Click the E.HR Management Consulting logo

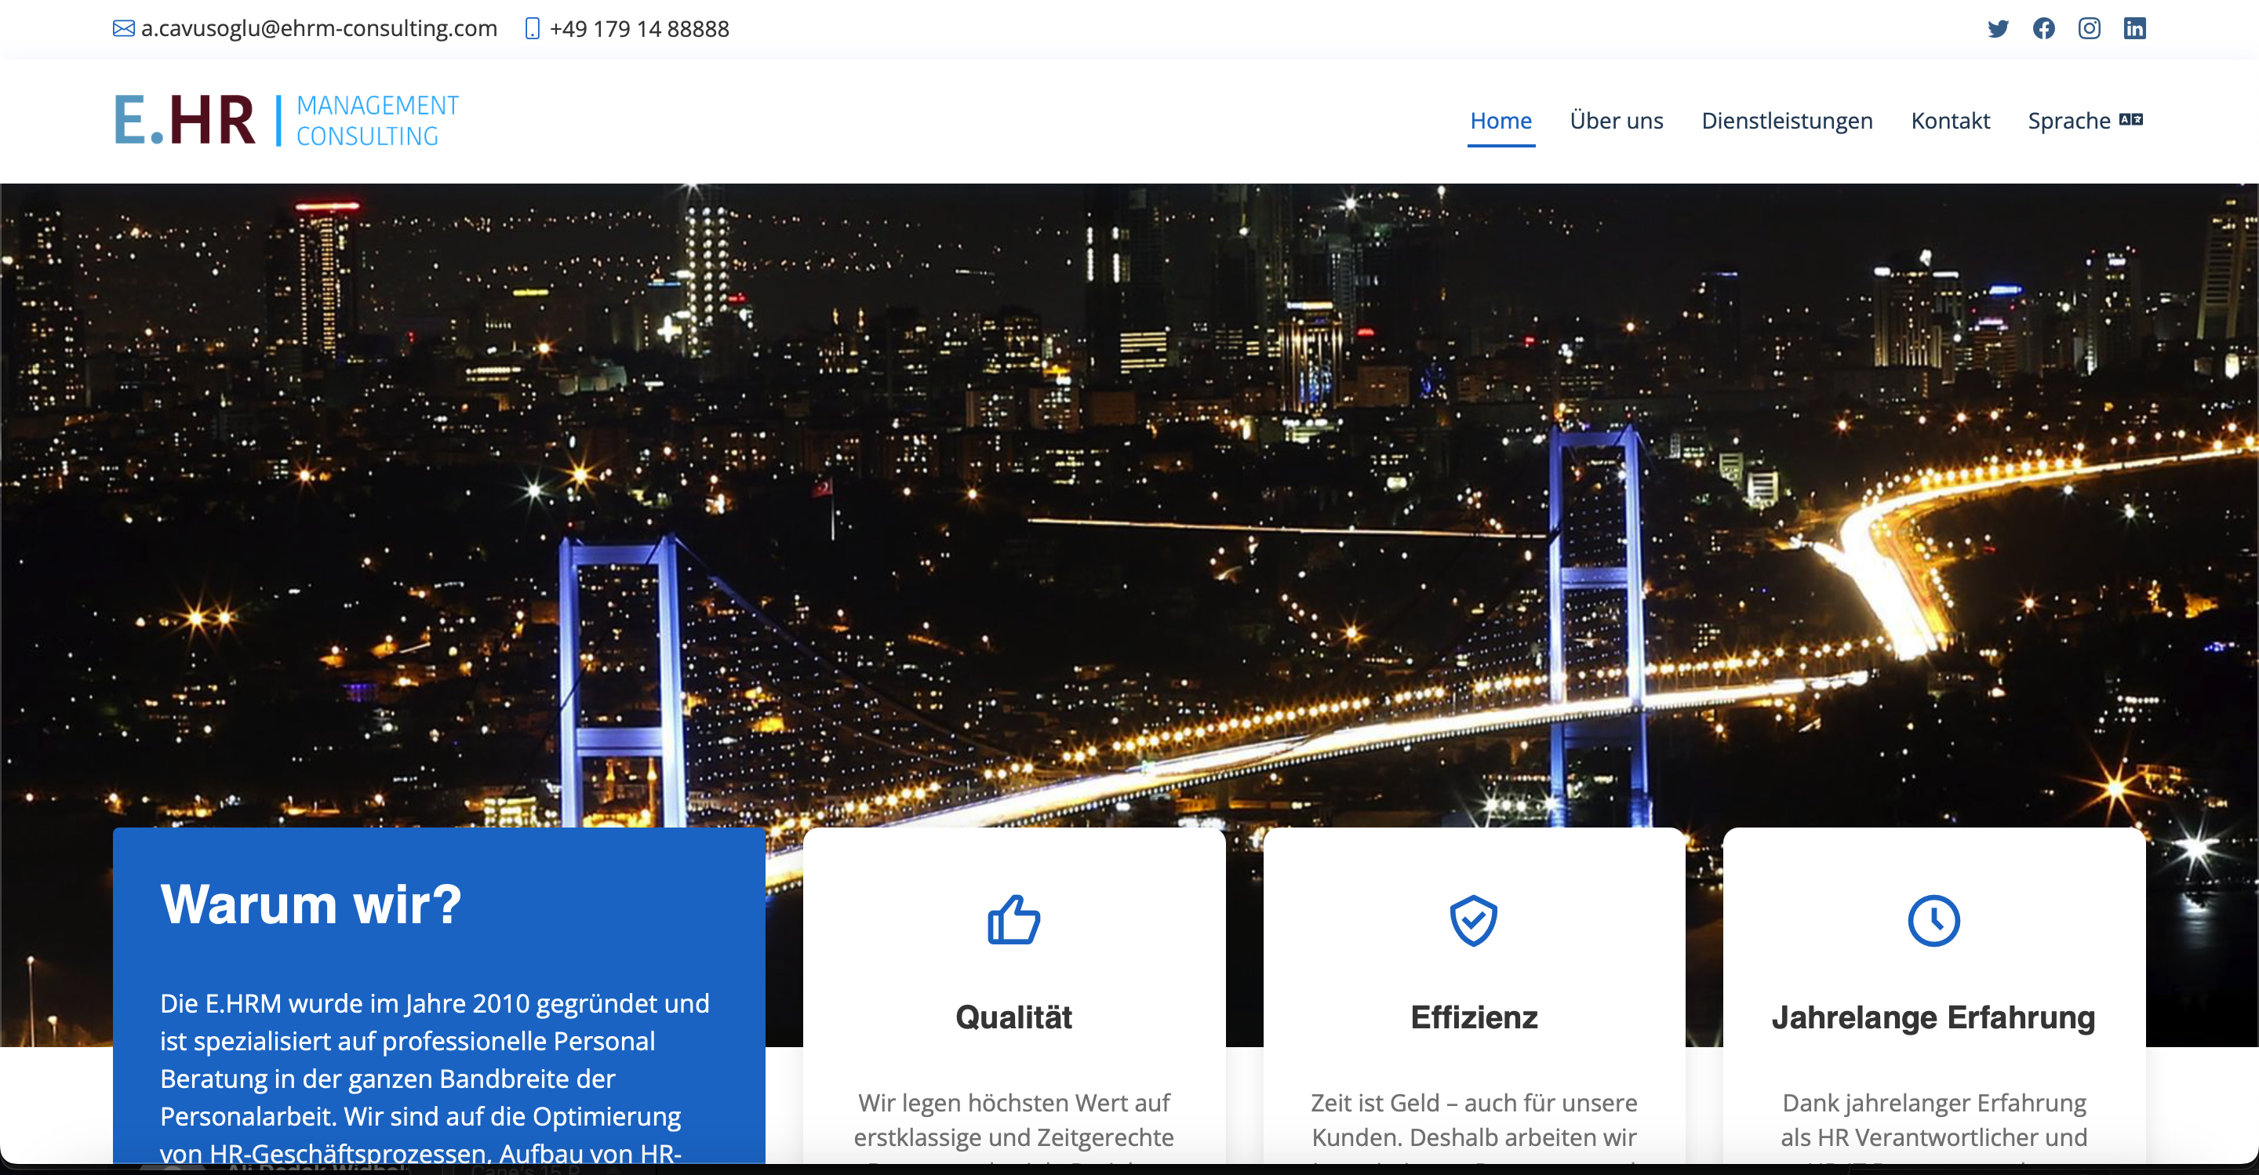[286, 120]
